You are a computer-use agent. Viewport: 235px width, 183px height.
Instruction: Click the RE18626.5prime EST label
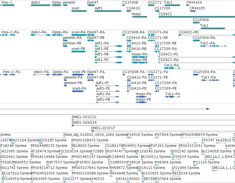(x=85, y=146)
